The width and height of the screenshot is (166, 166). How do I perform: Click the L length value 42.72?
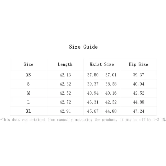click(65, 102)
